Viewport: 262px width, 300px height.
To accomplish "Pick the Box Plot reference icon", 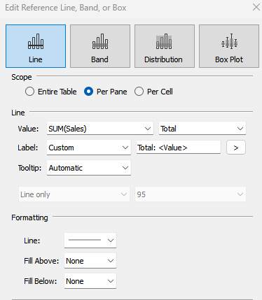I will coord(229,41).
